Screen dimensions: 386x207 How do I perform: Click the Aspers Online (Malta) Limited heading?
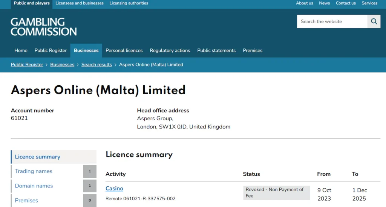pyautogui.click(x=98, y=90)
